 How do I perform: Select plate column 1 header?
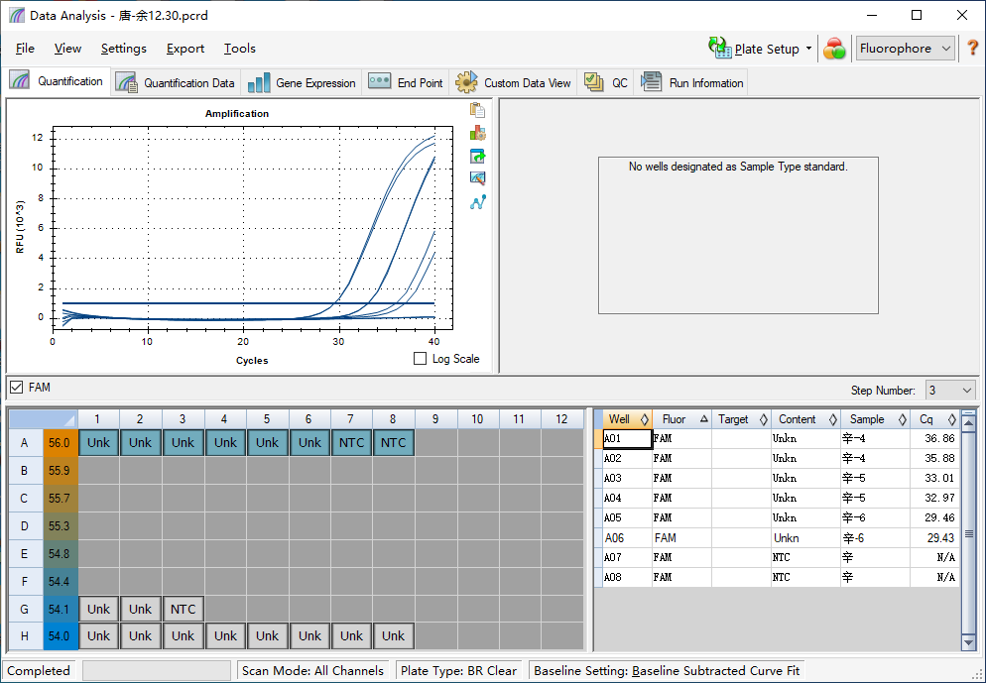97,419
